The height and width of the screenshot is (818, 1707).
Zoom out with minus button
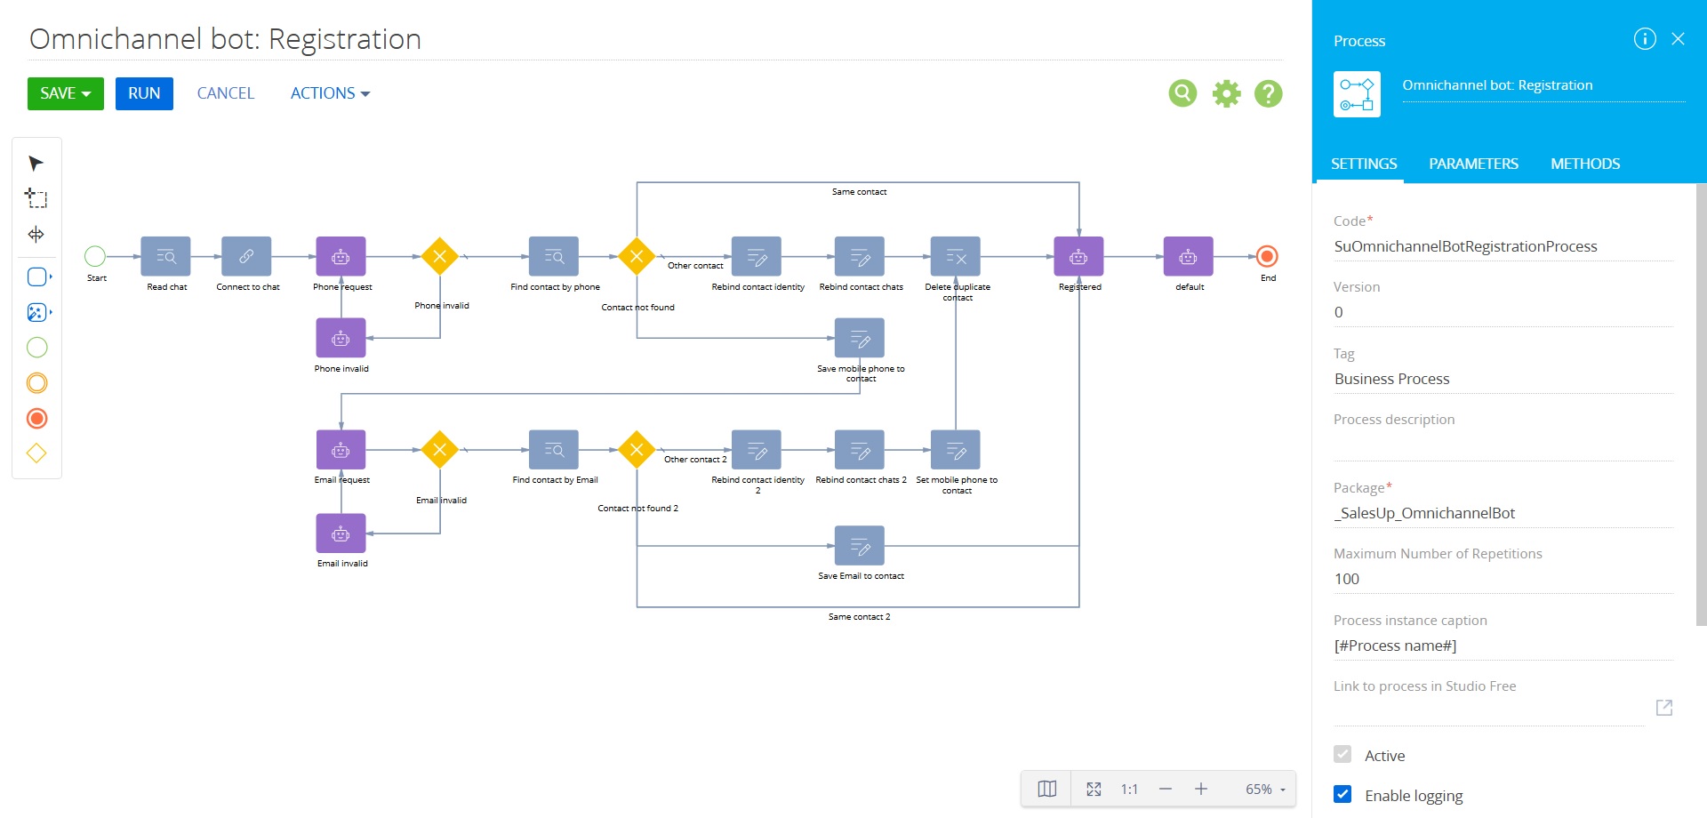(x=1166, y=790)
